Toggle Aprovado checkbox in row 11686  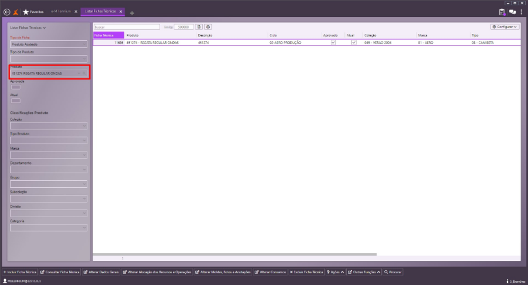[x=333, y=43]
